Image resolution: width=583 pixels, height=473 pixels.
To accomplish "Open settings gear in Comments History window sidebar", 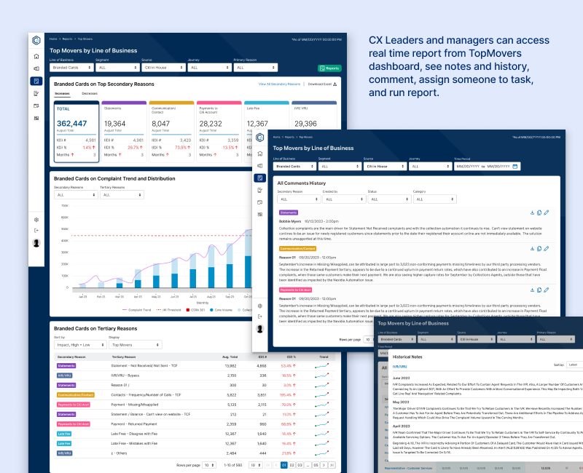I will pyautogui.click(x=260, y=306).
